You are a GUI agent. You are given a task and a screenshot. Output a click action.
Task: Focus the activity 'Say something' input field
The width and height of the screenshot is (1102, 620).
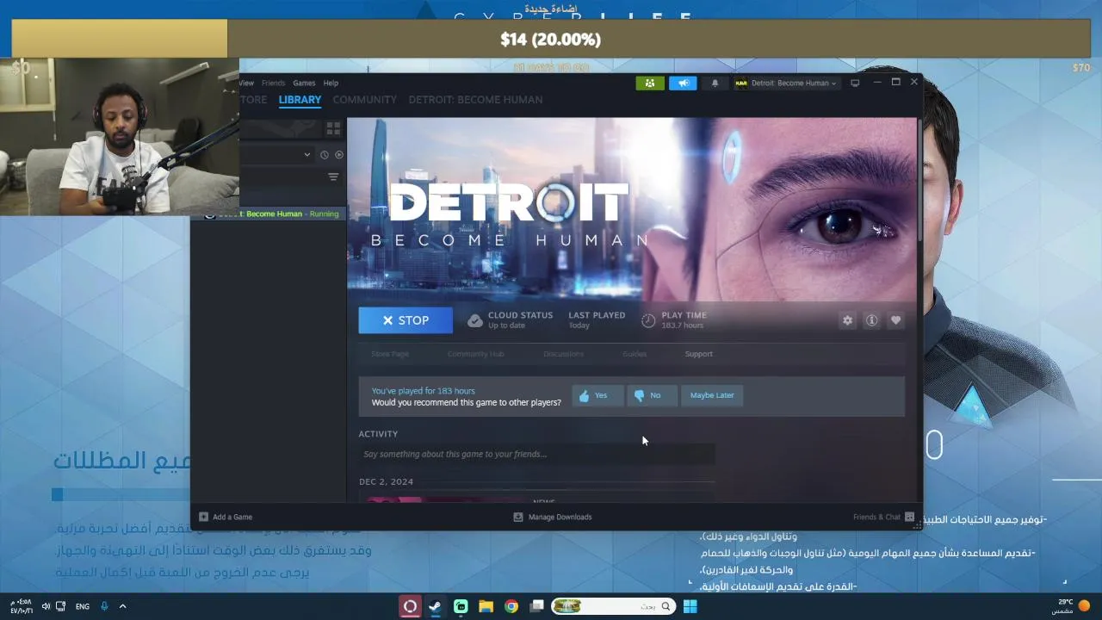pyautogui.click(x=537, y=454)
